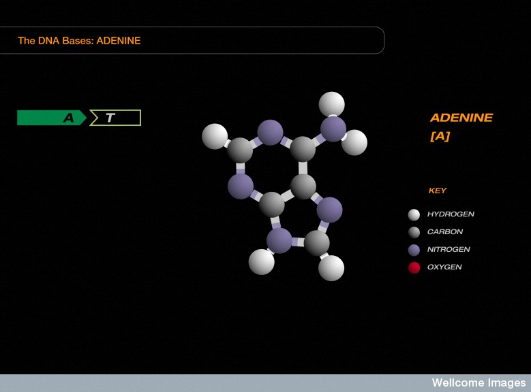Select the green A base tab

tap(52, 118)
